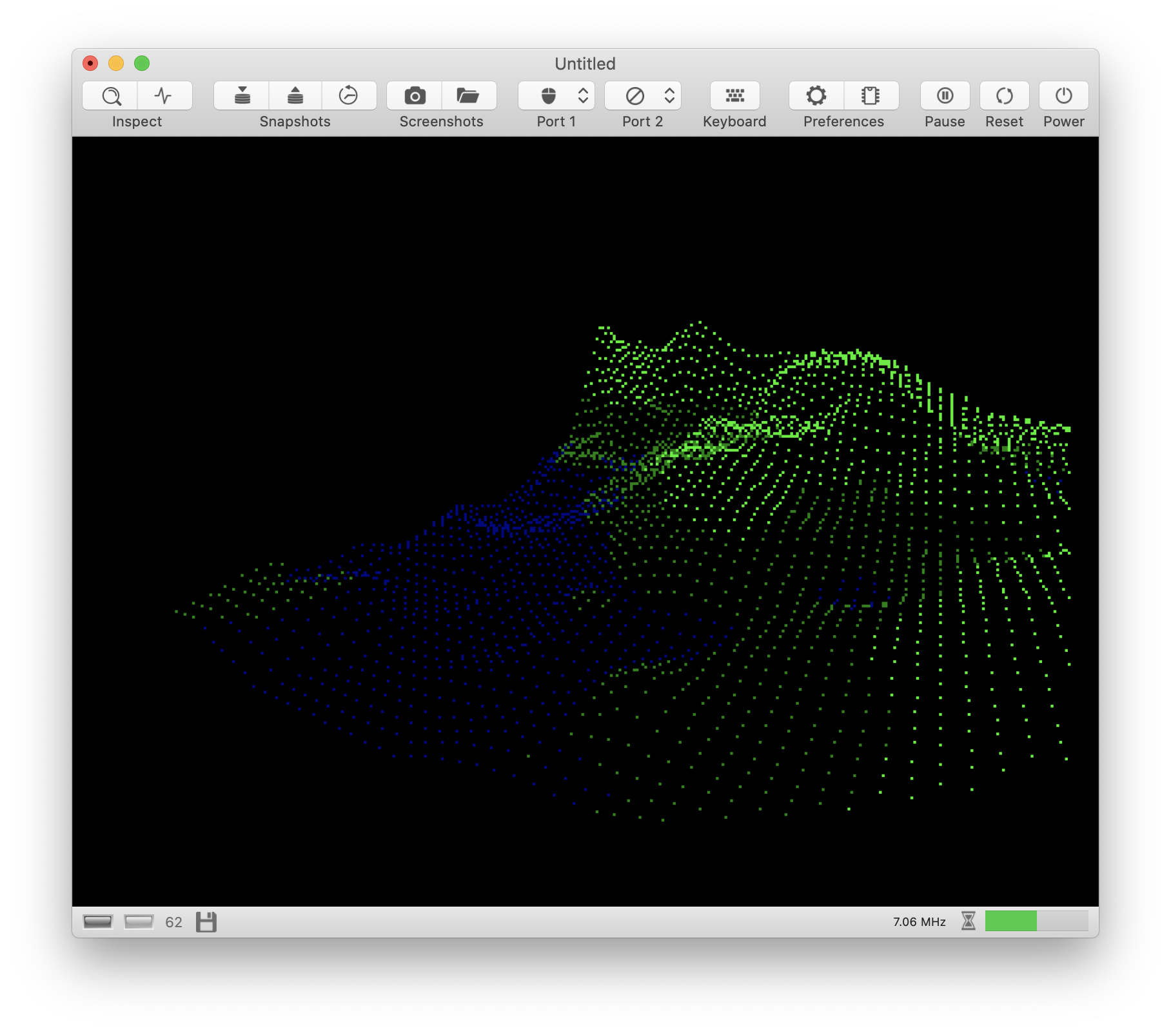Pause the emulator

945,96
